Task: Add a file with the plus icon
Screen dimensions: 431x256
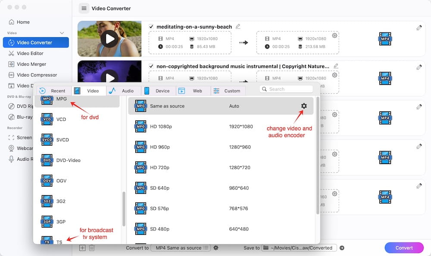Action: 82,248
